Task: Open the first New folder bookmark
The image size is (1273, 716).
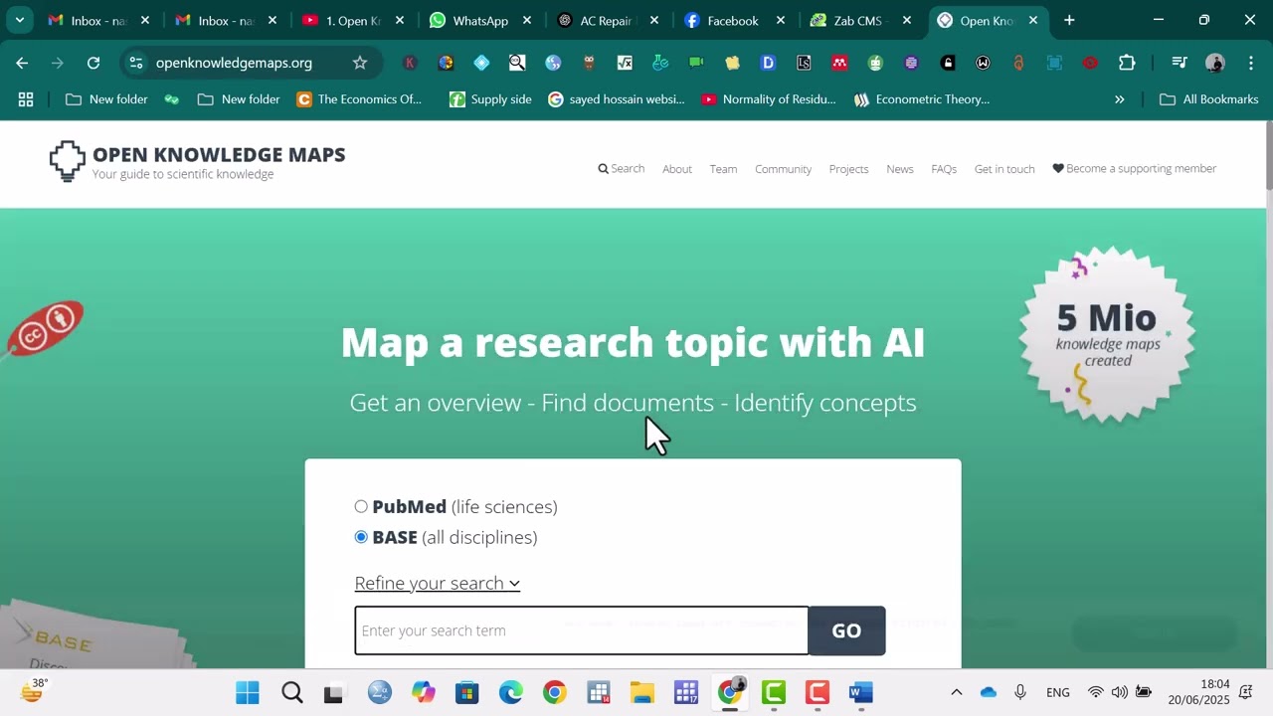Action: tap(106, 99)
